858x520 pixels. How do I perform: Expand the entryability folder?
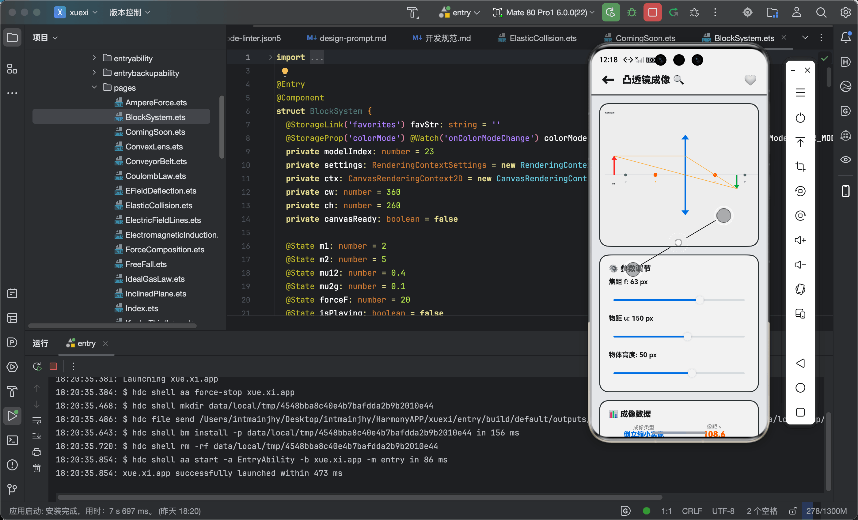pos(94,58)
